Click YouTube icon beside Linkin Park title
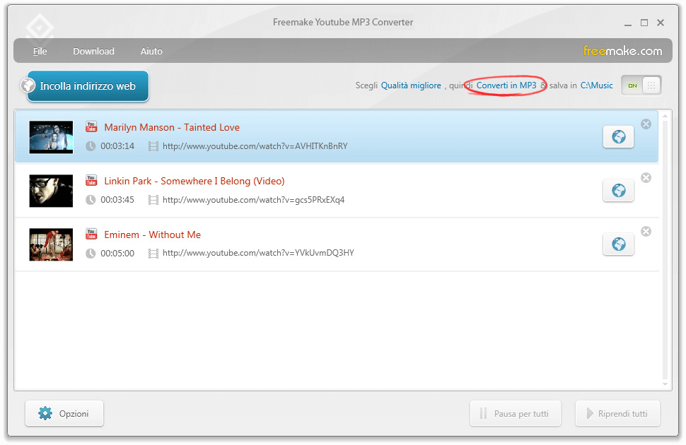The width and height of the screenshot is (686, 445). click(x=91, y=180)
